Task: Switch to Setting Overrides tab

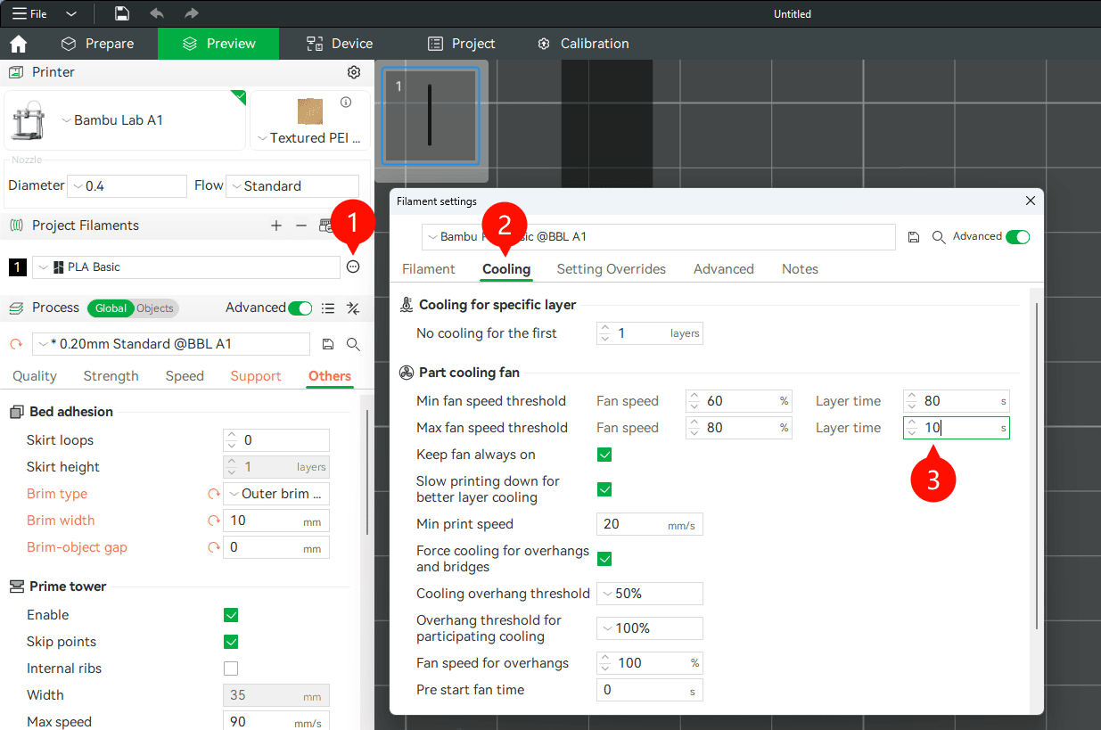Action: coord(611,269)
